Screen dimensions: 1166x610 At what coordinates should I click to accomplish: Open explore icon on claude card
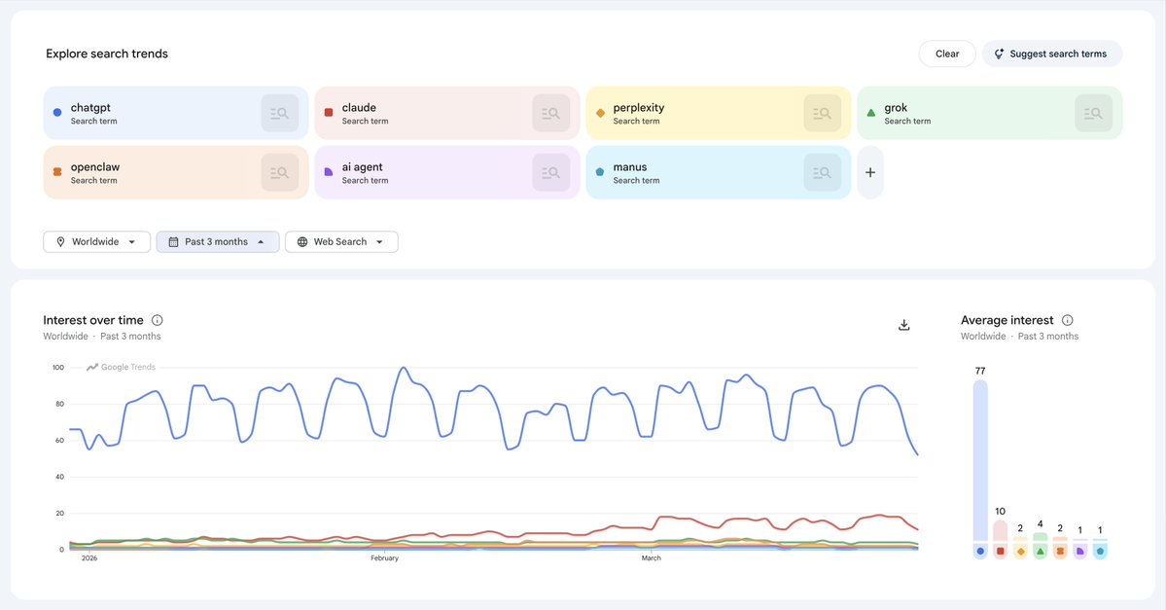click(551, 113)
